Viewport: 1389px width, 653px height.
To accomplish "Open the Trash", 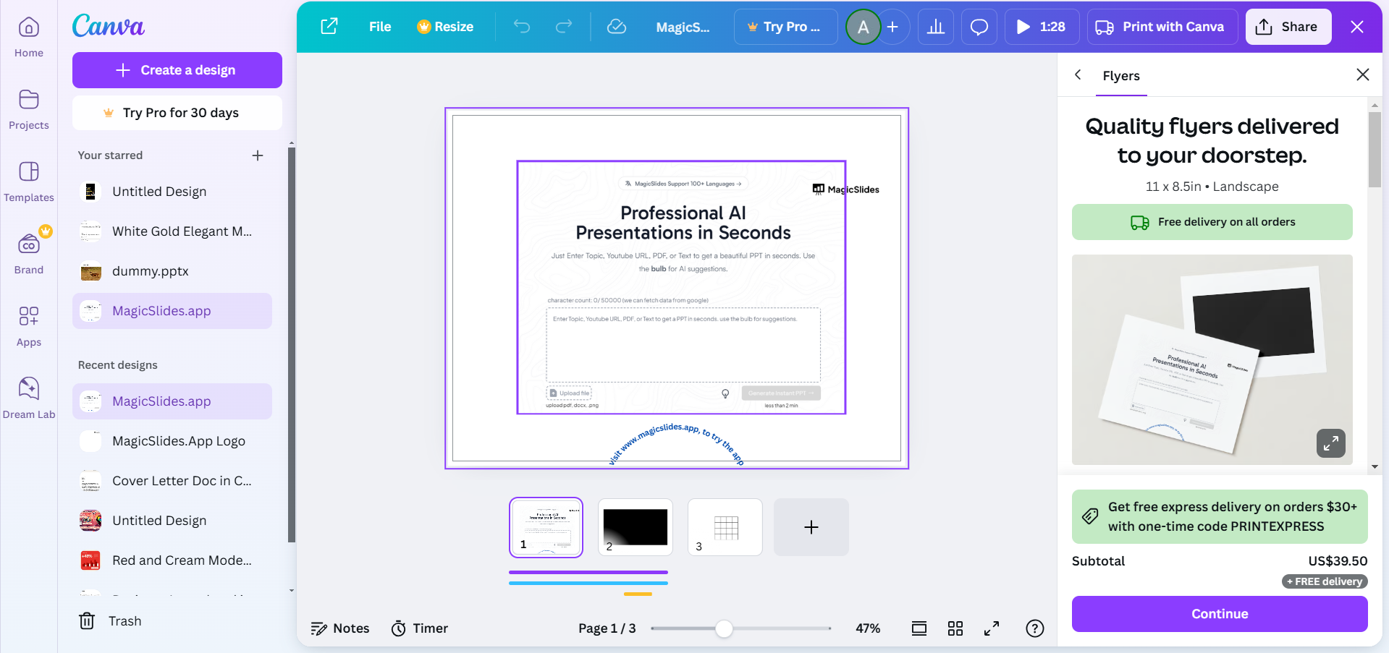I will [110, 621].
